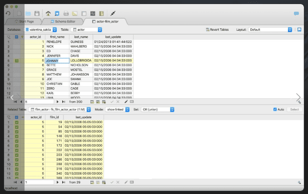Screen dimensions: 308x194
Task: Go to last record in film_actor grid
Action: tap(64, 182)
